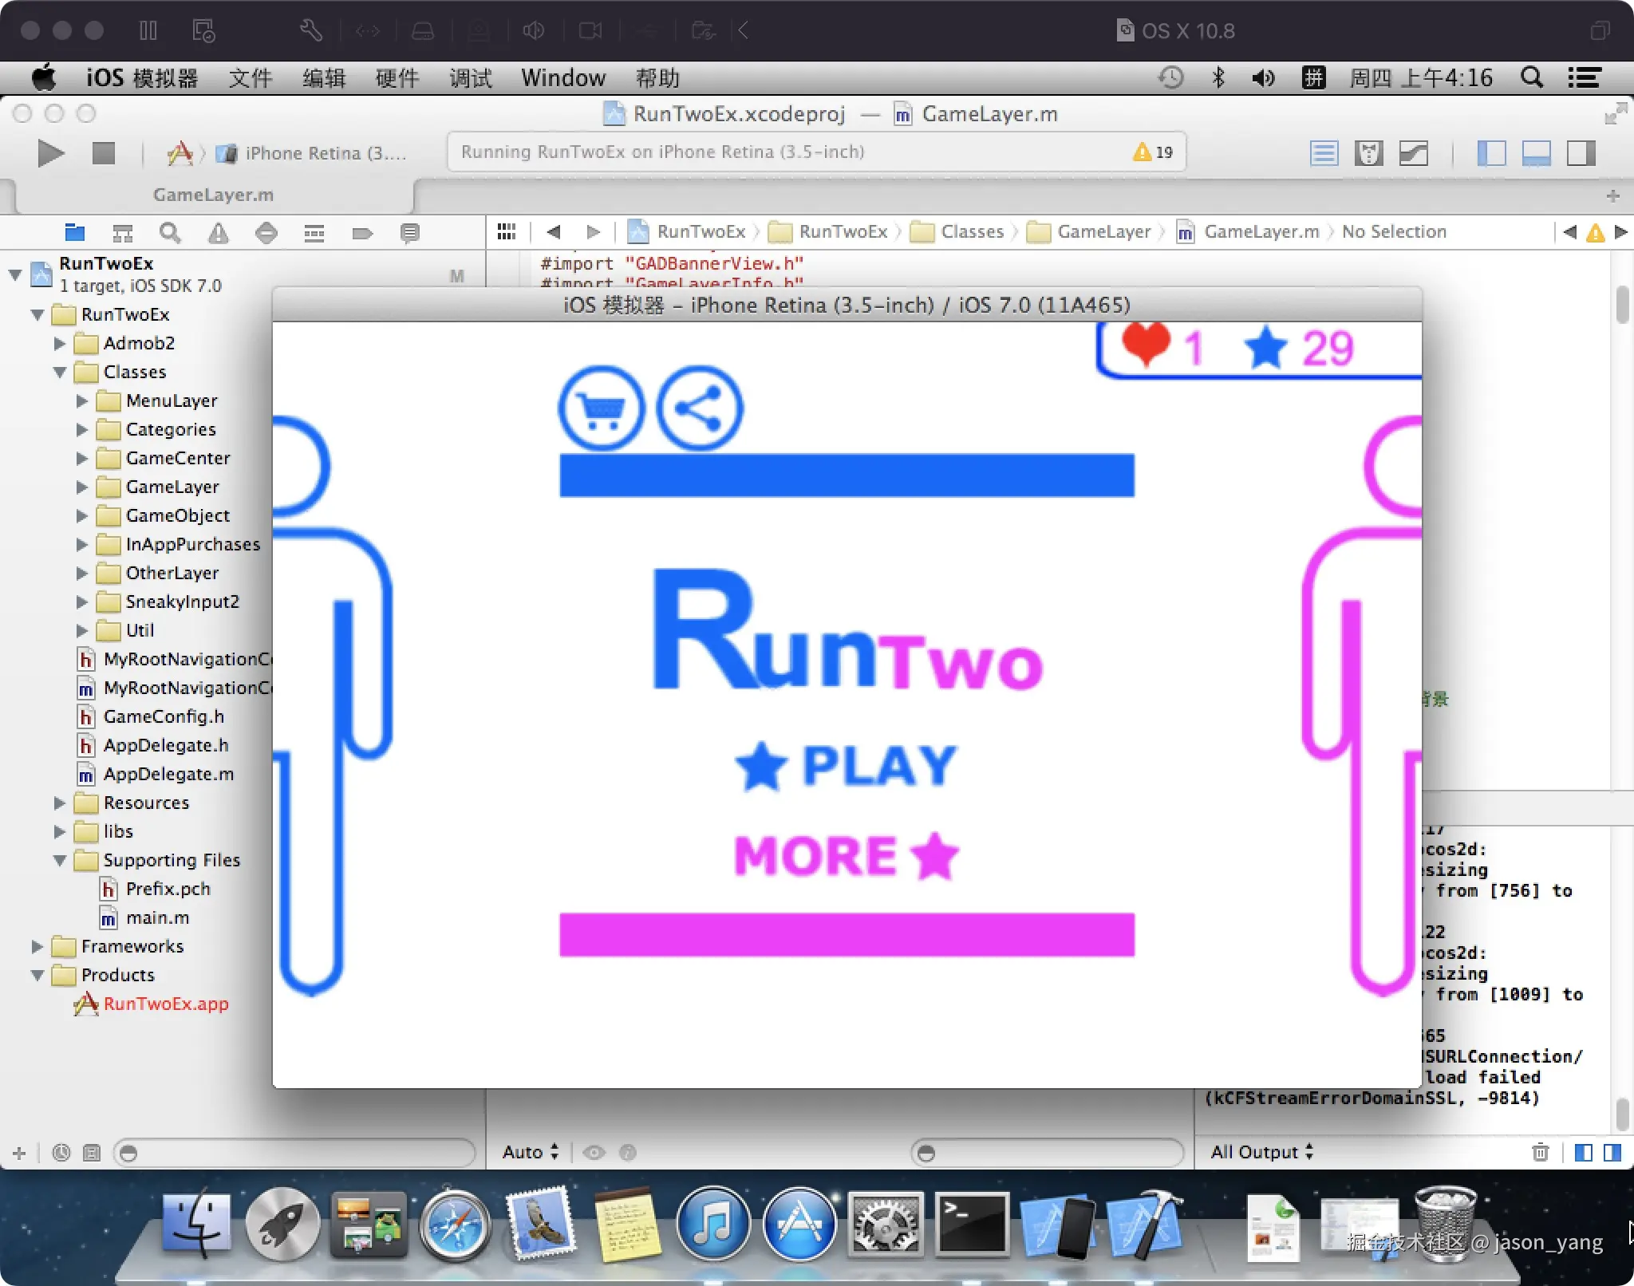Open the All Output dropdown
This screenshot has width=1634, height=1286.
[1261, 1152]
